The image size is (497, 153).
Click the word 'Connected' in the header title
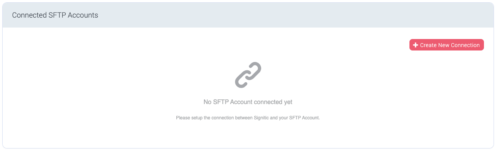27,15
